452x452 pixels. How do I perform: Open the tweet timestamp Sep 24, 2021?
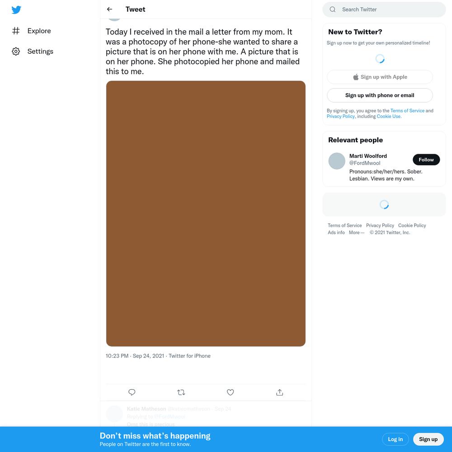(x=148, y=356)
